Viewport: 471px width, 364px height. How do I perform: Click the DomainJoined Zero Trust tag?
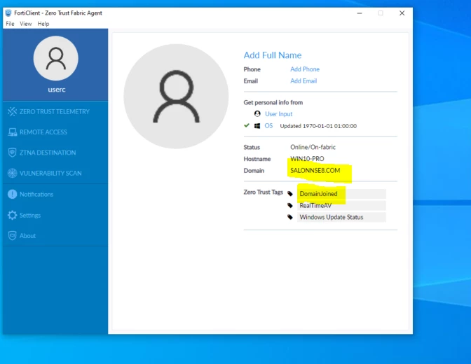click(x=341, y=194)
